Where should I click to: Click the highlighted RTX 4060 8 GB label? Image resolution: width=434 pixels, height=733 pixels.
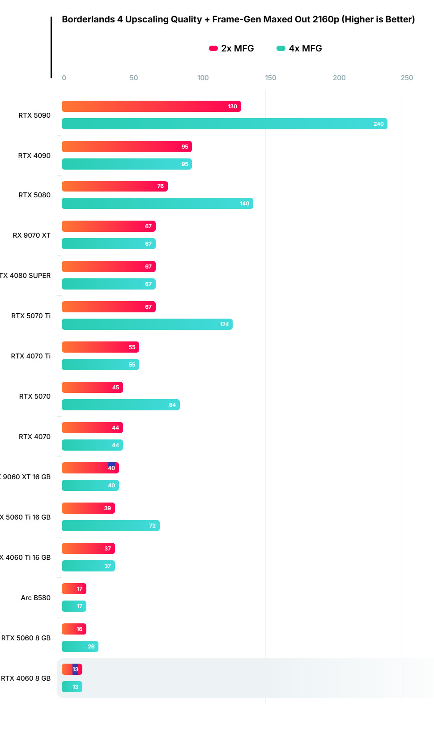point(26,678)
